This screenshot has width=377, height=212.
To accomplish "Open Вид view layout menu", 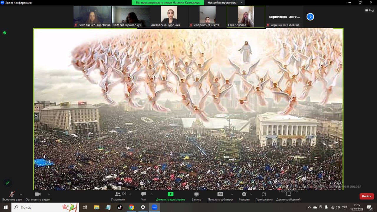I will click(x=370, y=10).
